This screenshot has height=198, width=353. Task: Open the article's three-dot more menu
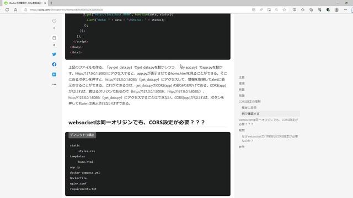(x=54, y=84)
